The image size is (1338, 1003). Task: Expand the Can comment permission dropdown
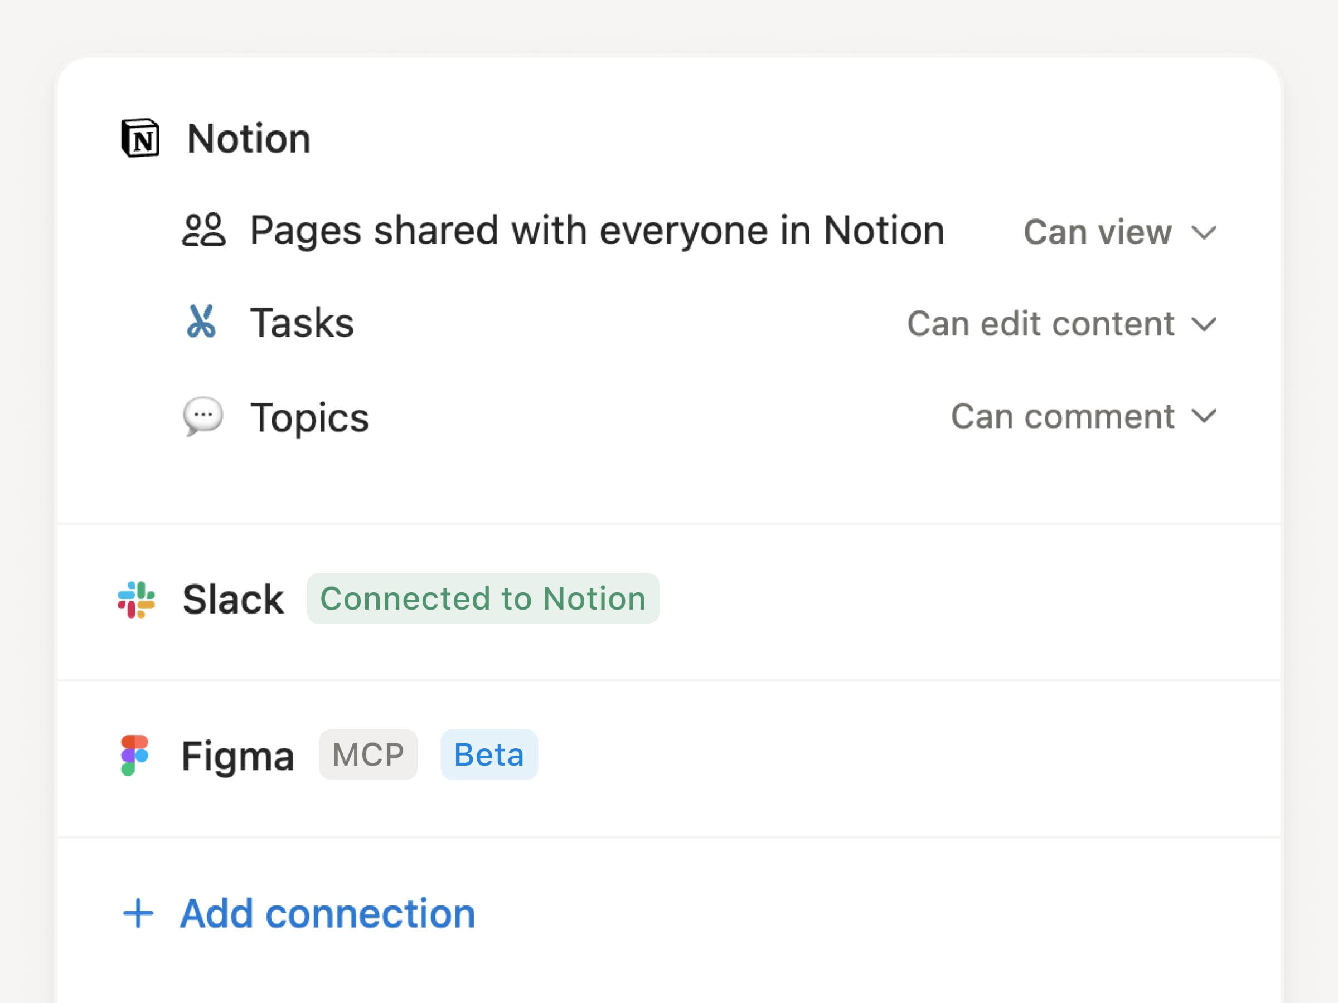(x=1083, y=417)
